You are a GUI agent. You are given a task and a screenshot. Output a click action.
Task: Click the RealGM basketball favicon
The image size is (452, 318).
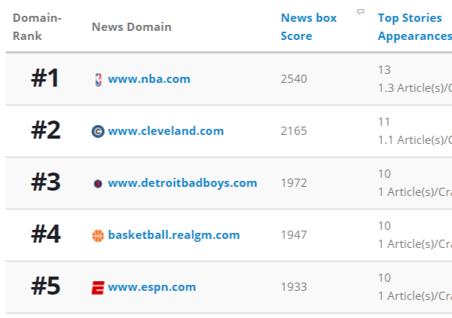tap(97, 236)
